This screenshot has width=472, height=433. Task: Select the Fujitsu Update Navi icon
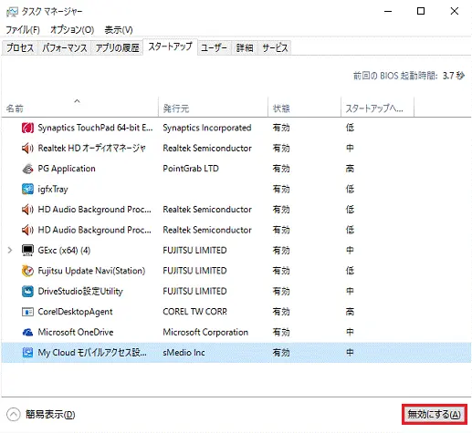(27, 271)
